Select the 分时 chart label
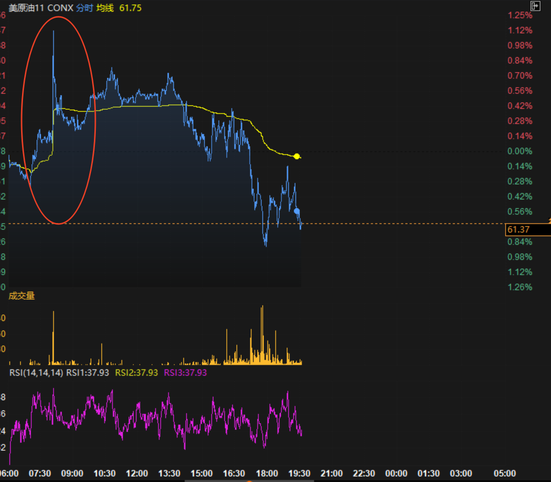Screen dimensions: 551x482 [84, 8]
